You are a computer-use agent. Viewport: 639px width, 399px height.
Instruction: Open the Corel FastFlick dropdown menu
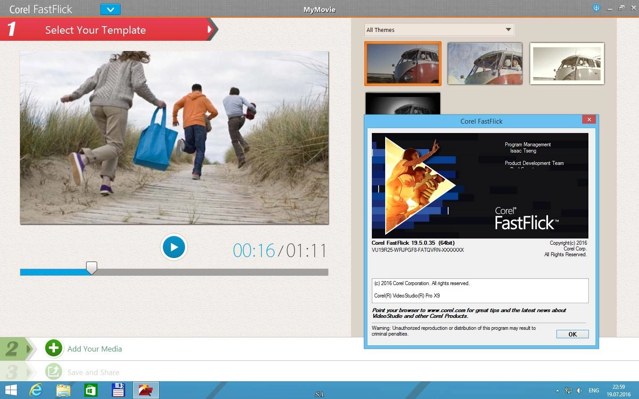110,9
